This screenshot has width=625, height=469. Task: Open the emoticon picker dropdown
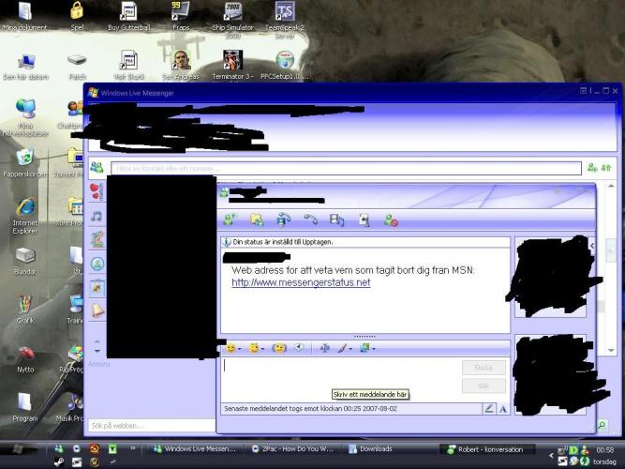tap(233, 348)
